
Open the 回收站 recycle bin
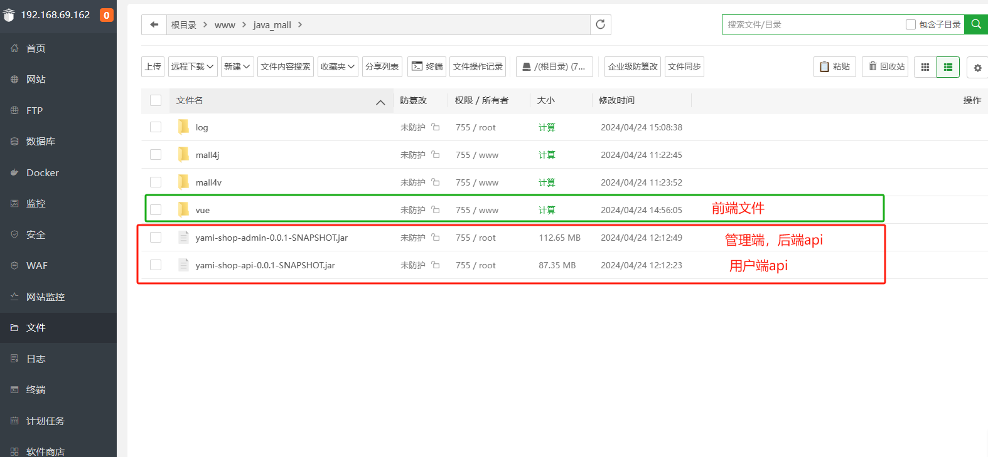tap(885, 66)
